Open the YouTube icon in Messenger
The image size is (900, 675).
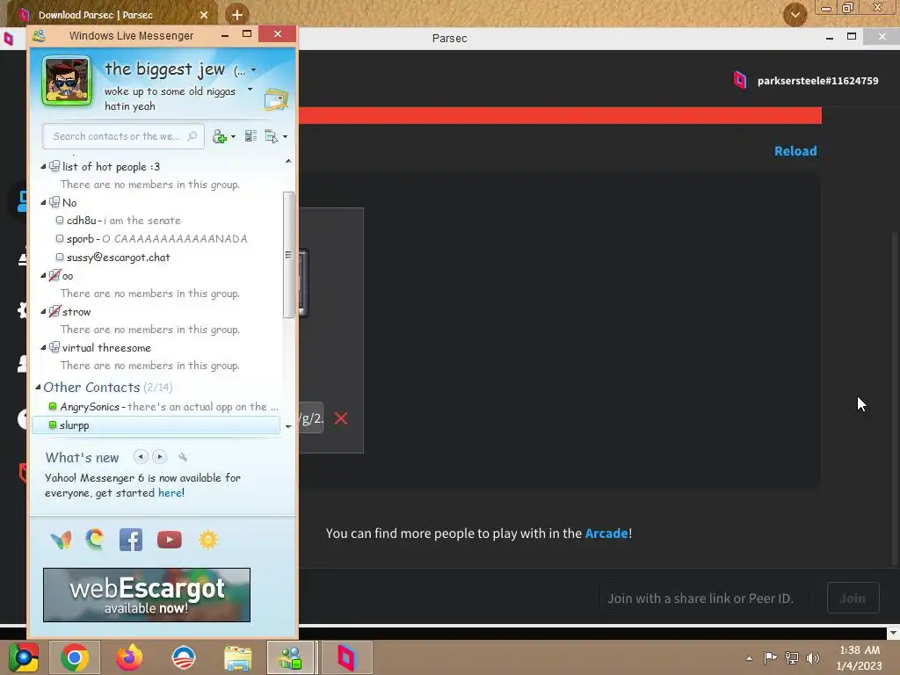click(x=170, y=541)
